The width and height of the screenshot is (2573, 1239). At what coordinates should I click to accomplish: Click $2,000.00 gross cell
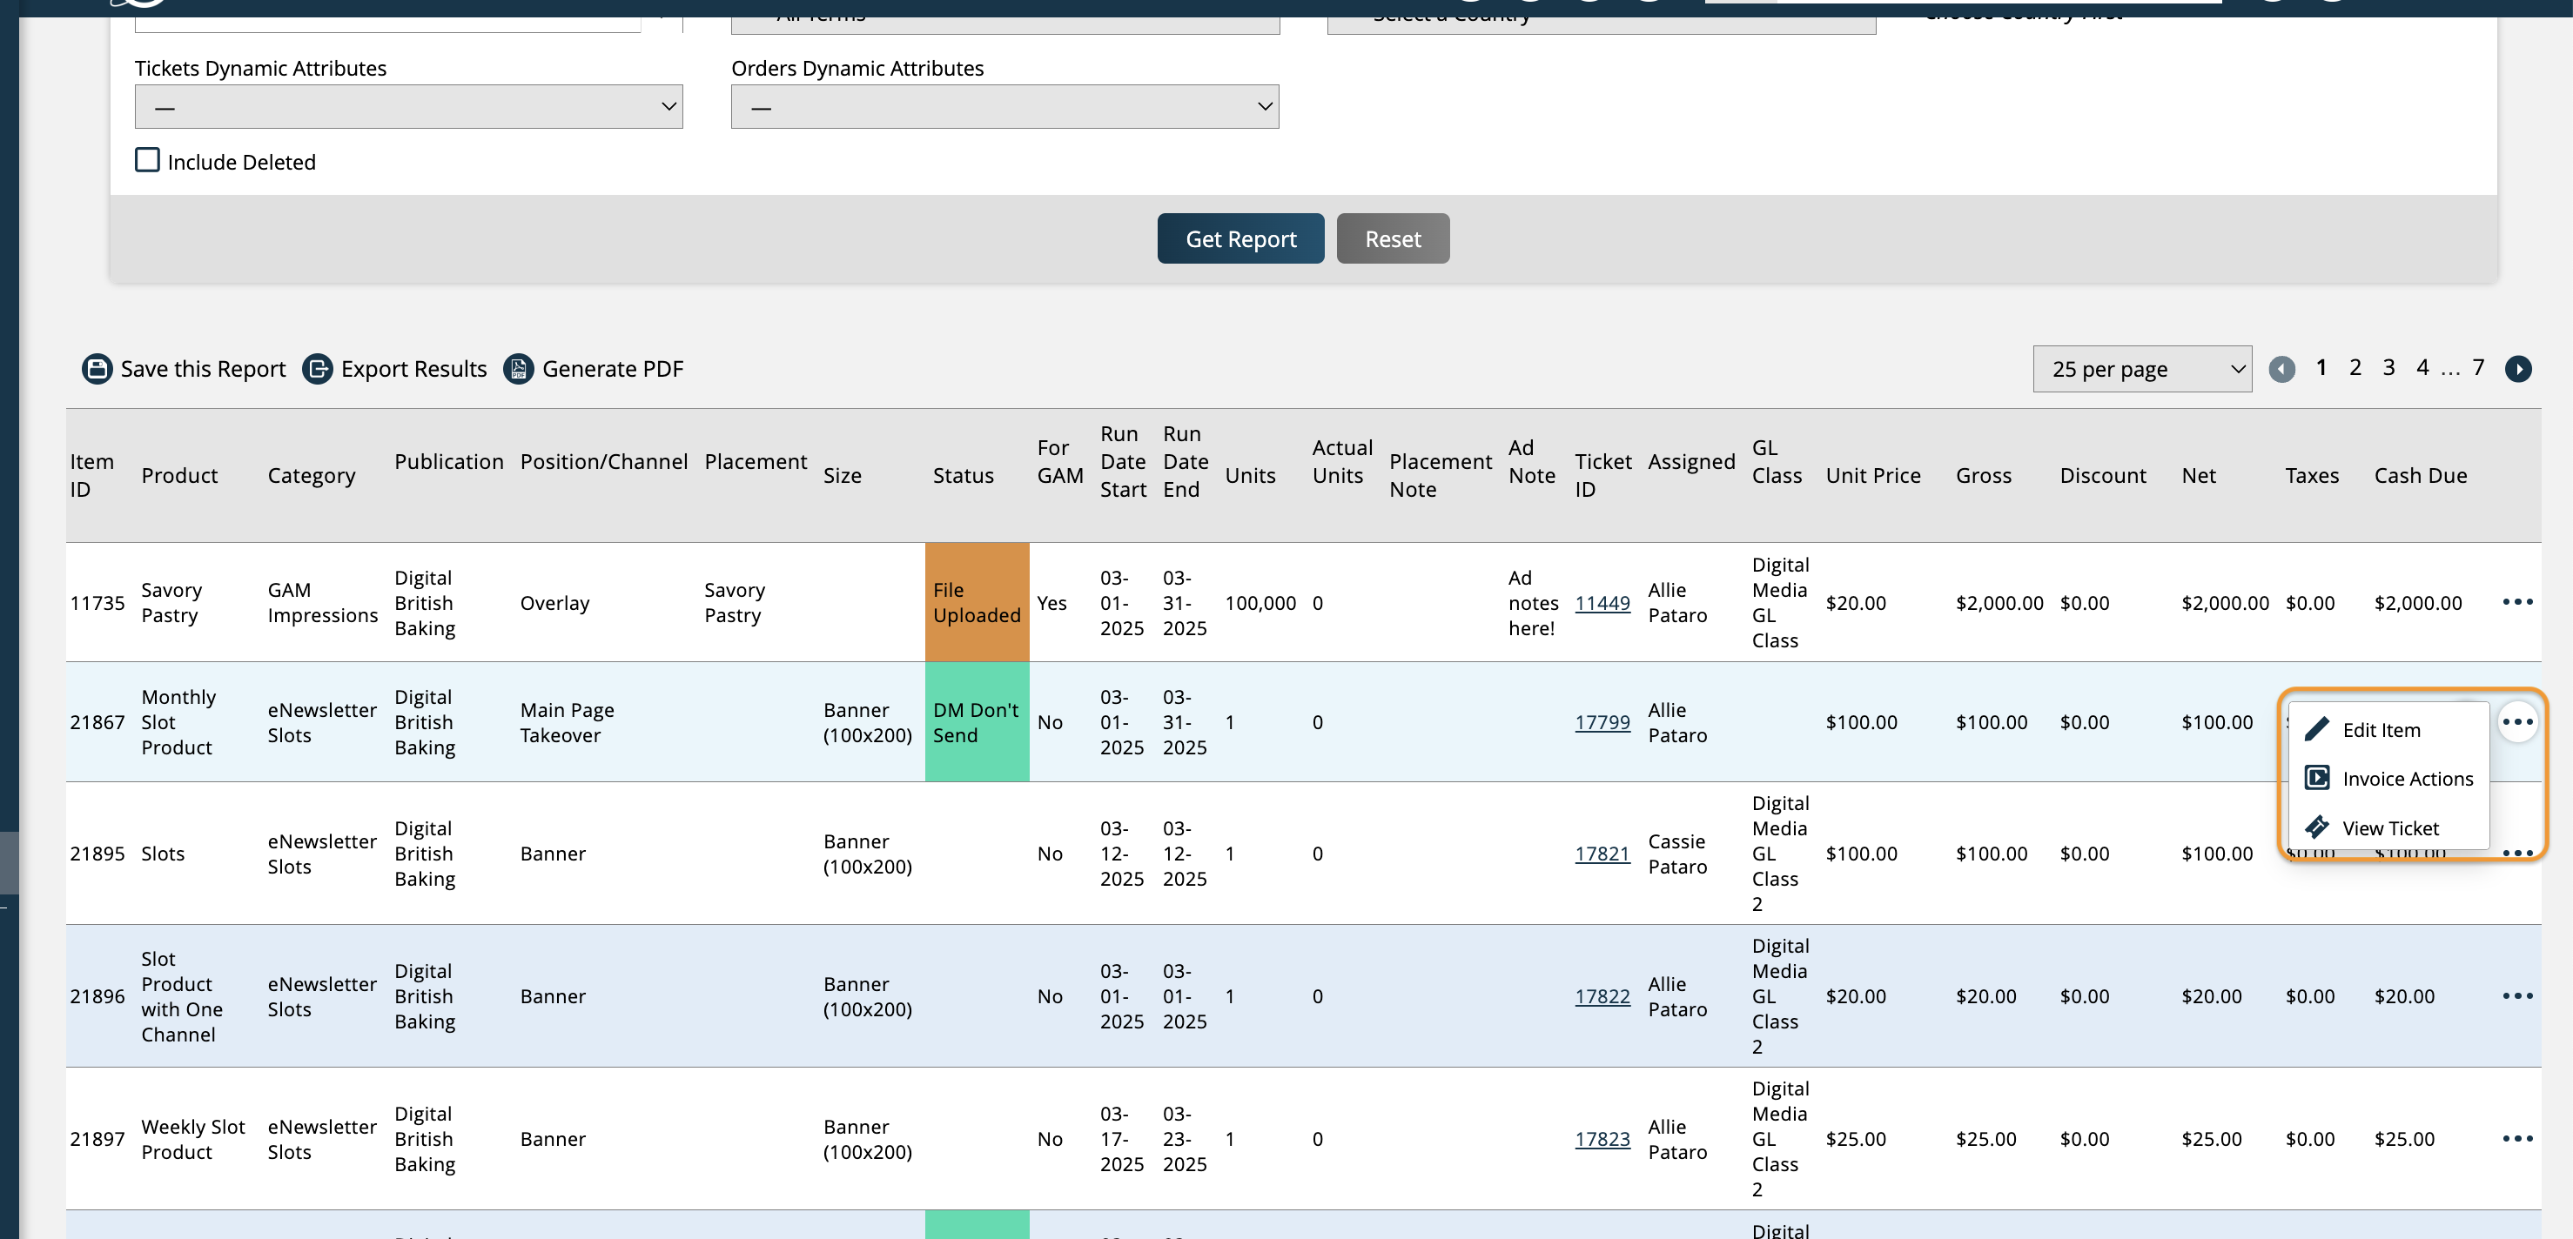tap(1999, 603)
